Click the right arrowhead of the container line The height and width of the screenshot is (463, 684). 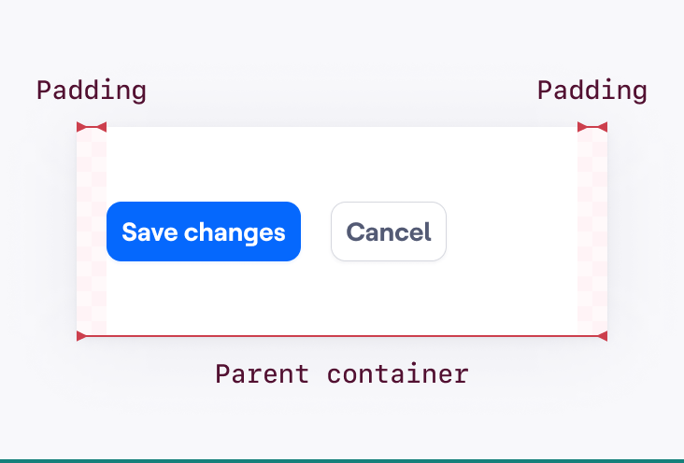coord(603,336)
